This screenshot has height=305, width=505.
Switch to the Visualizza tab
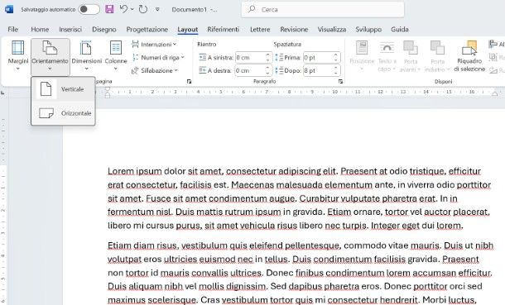332,29
